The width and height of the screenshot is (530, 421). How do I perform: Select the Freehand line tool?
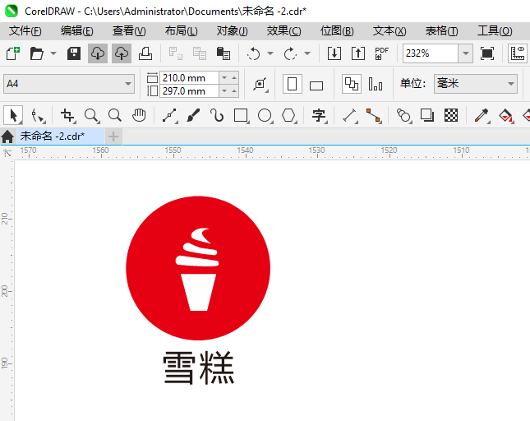pos(169,115)
